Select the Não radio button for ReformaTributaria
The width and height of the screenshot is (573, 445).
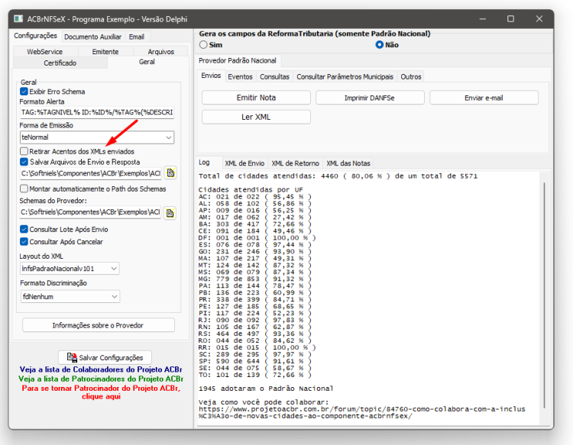[380, 45]
